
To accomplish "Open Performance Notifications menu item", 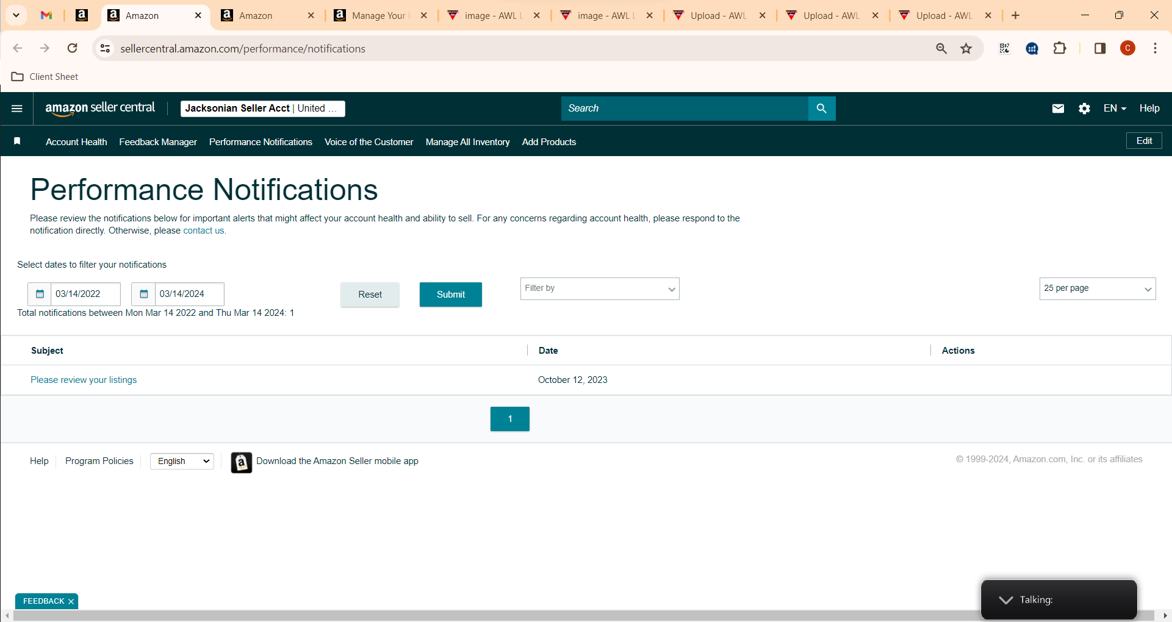I will (261, 142).
